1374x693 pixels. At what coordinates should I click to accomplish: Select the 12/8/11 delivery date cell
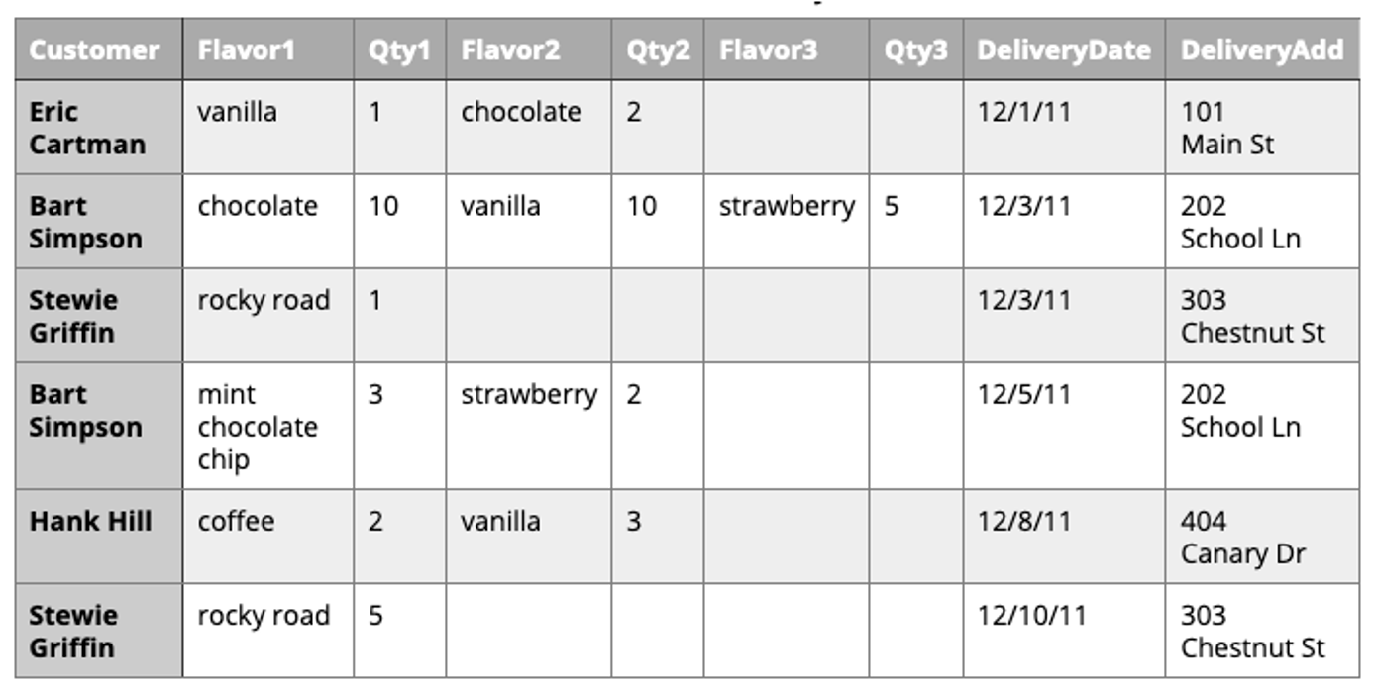pyautogui.click(x=1024, y=522)
